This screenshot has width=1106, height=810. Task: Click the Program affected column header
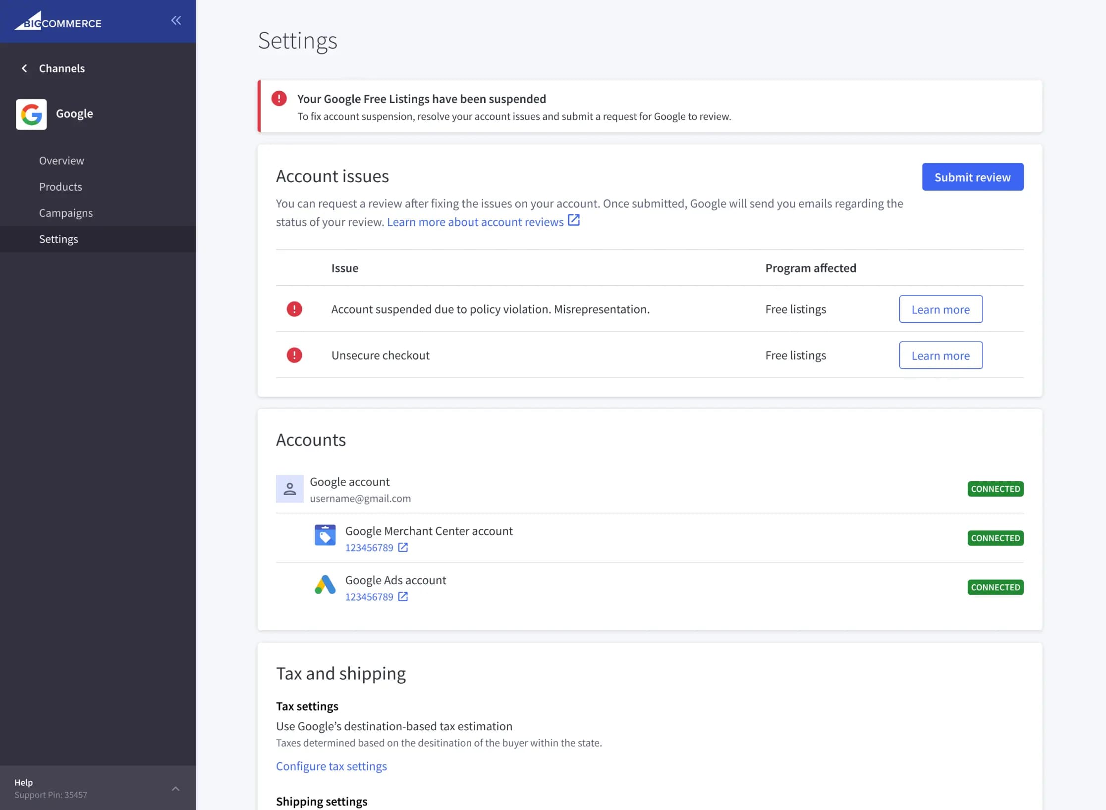(x=811, y=268)
